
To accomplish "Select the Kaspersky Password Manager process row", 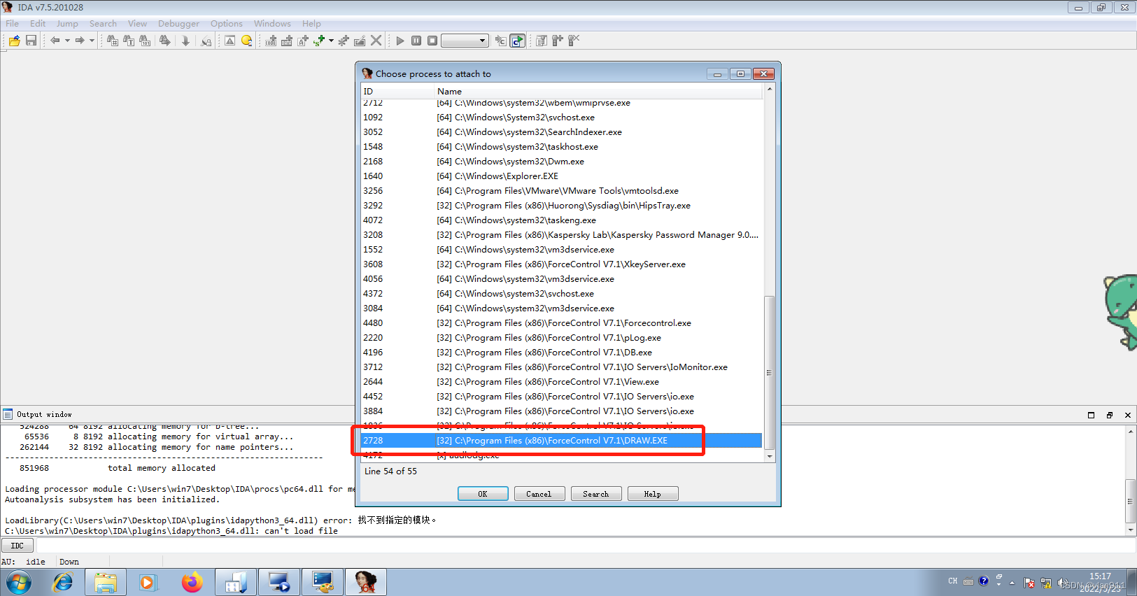I will point(561,235).
